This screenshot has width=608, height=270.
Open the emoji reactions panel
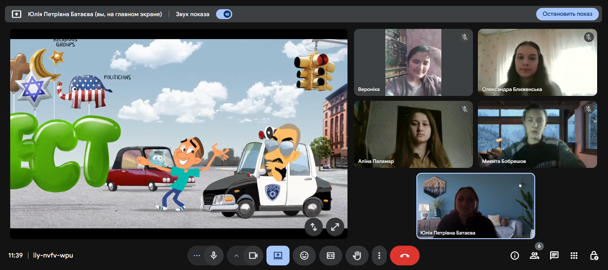(x=304, y=256)
